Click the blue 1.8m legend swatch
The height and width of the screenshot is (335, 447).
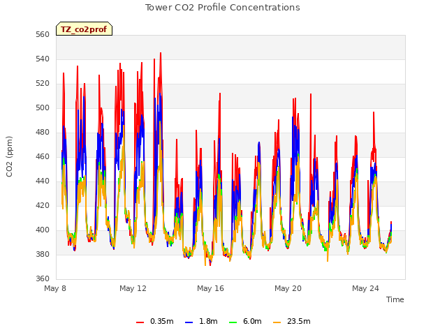[189, 322]
